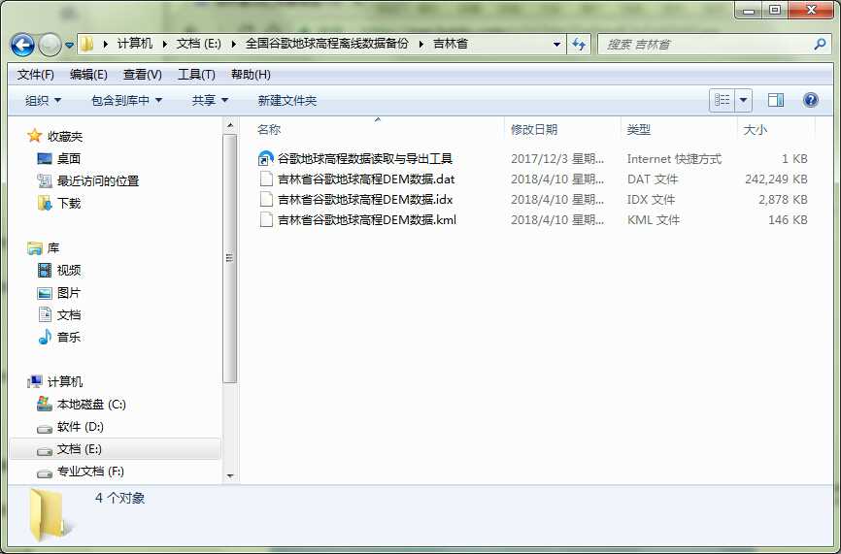This screenshot has height=554, width=841.
Task: Open 文档 (E:) drive in sidebar
Action: [79, 449]
